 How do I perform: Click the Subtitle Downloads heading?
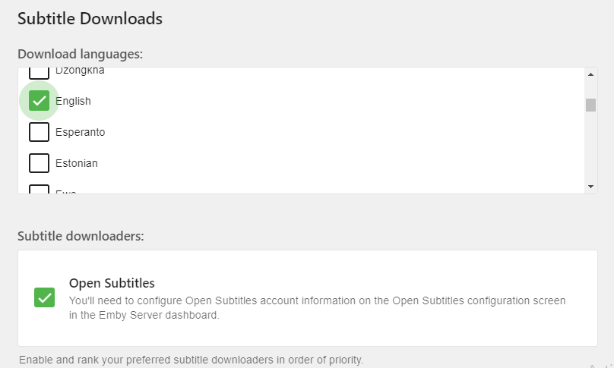90,19
